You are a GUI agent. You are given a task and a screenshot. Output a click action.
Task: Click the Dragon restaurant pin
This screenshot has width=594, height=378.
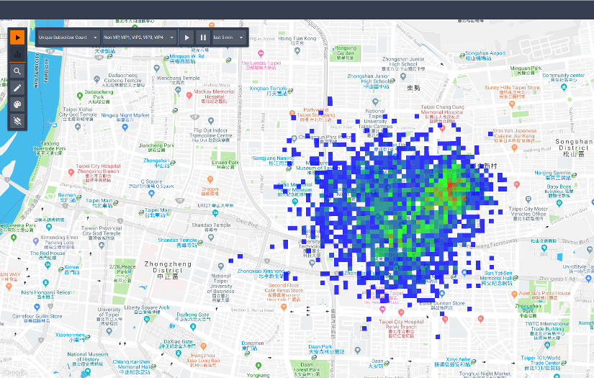click(x=210, y=179)
